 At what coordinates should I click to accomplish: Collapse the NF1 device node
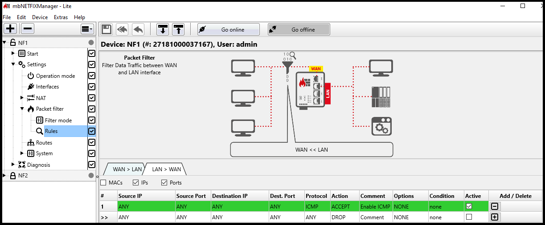[x=4, y=43]
